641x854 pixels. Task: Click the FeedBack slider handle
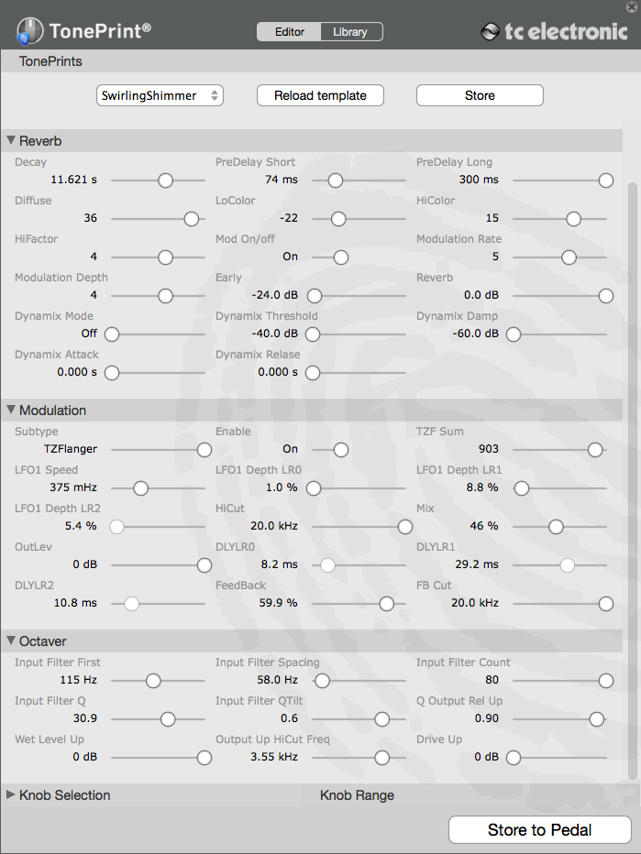coord(387,604)
